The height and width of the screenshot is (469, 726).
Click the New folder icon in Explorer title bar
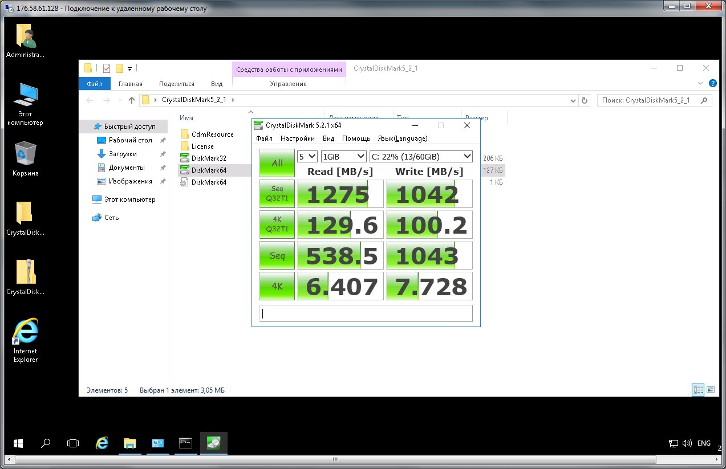click(119, 68)
